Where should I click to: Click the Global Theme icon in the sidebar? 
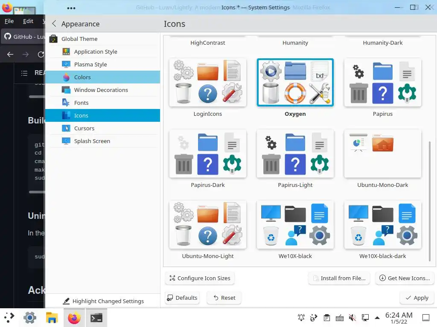[x=53, y=39]
